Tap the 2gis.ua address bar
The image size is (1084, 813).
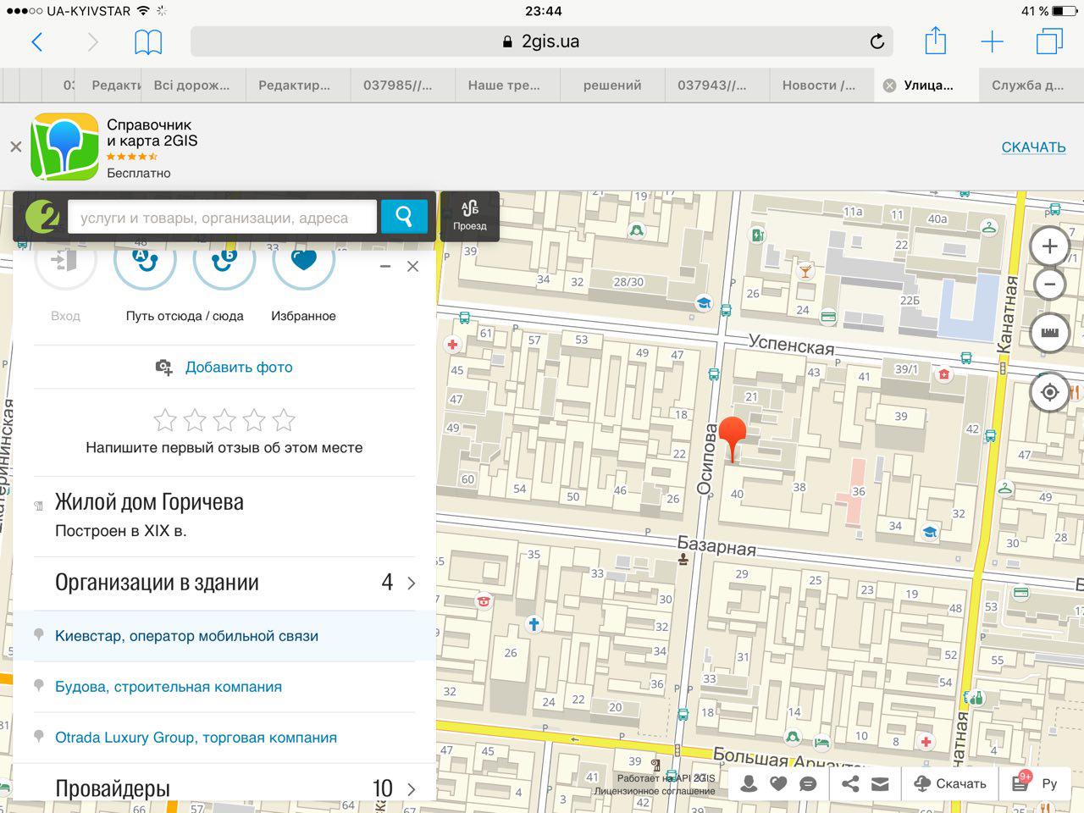coord(542,41)
